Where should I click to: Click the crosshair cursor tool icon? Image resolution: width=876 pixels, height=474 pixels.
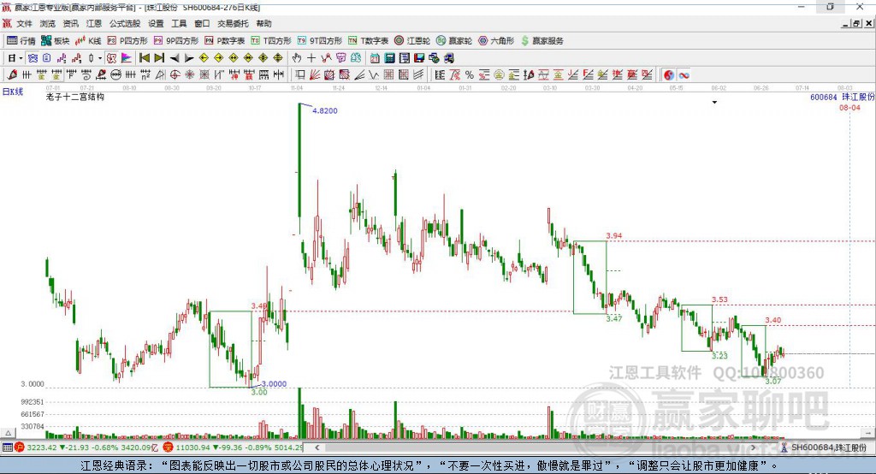tap(311, 58)
